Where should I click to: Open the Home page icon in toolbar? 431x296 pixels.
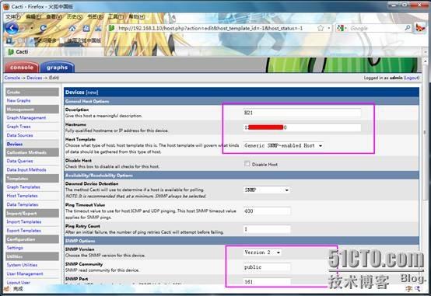pyautogui.click(x=72, y=28)
